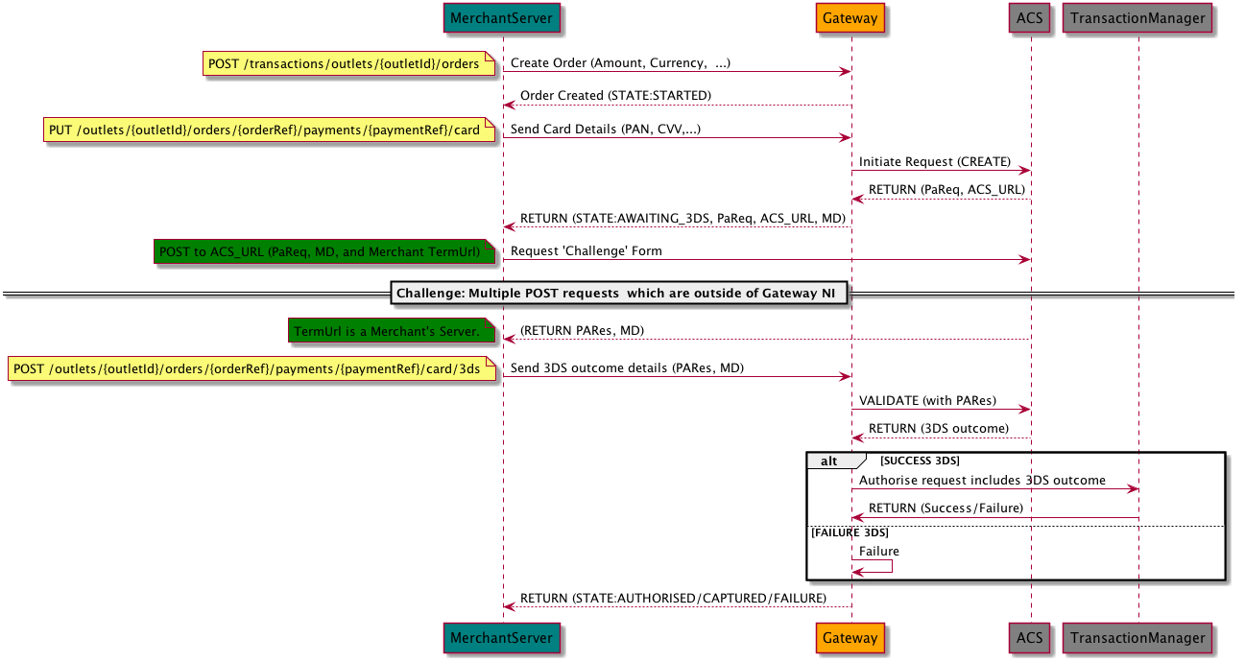Select the 'RETURN (STATE:AWAITING_3DS, PaReq, ACS_URL, MD)' message
The width and height of the screenshot is (1245, 662).
(x=683, y=218)
